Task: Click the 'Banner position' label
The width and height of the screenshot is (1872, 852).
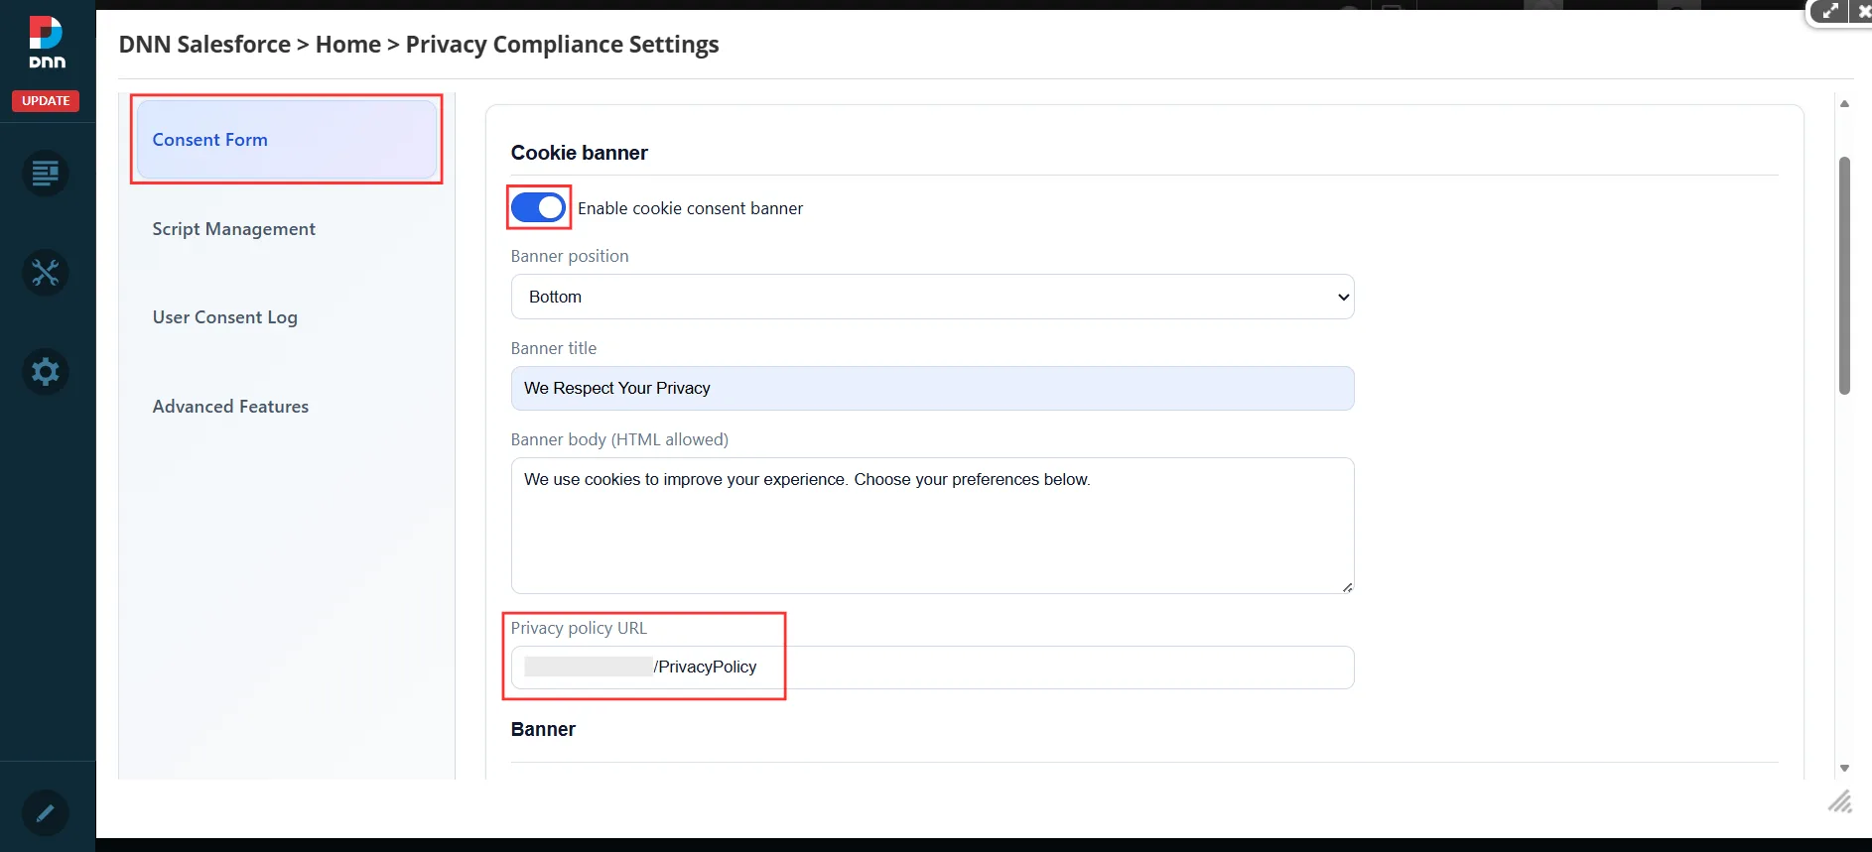Action: coord(570,256)
